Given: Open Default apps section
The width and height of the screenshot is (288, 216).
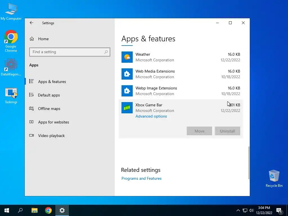Looking at the screenshot, I should [x=49, y=95].
